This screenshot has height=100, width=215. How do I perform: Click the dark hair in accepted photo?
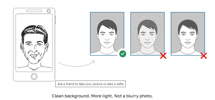coord(107,25)
